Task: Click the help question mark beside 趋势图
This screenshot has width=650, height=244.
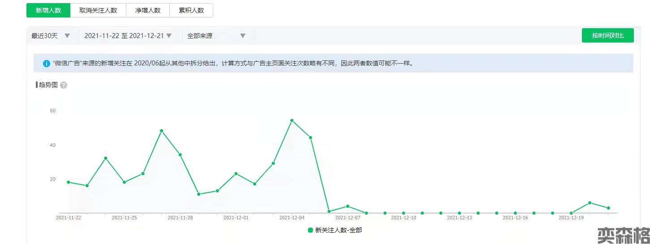Action: point(64,85)
